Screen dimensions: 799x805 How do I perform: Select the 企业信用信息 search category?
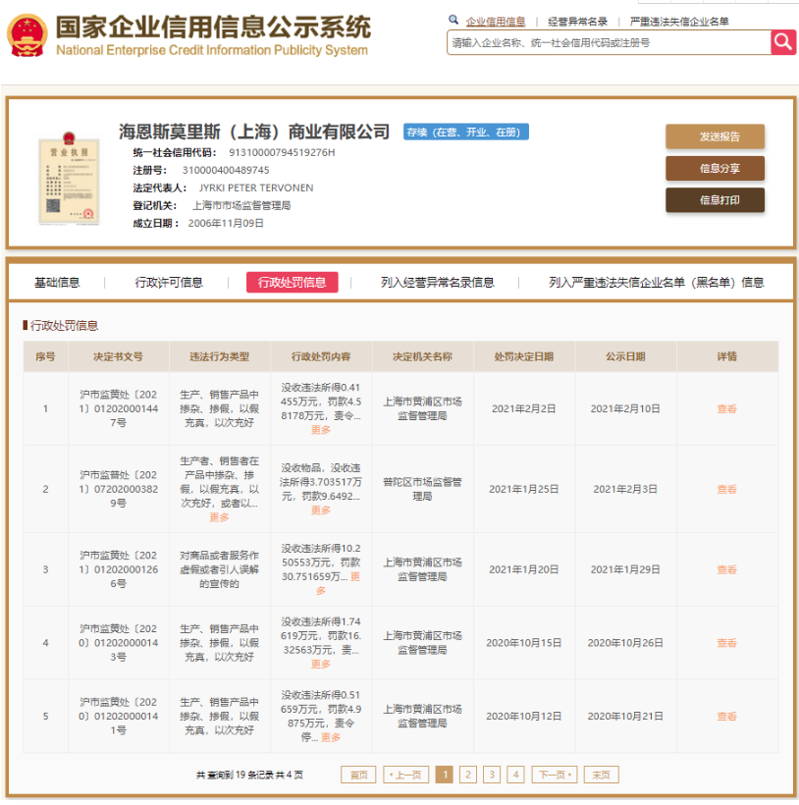495,21
